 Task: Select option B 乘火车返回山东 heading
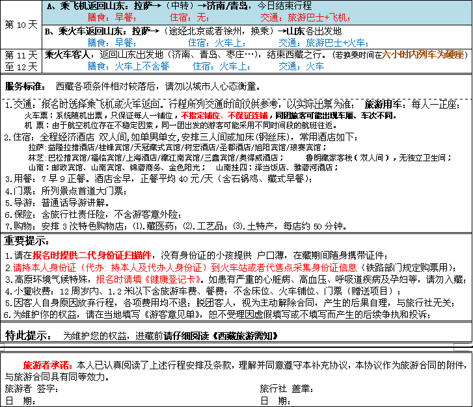point(98,31)
